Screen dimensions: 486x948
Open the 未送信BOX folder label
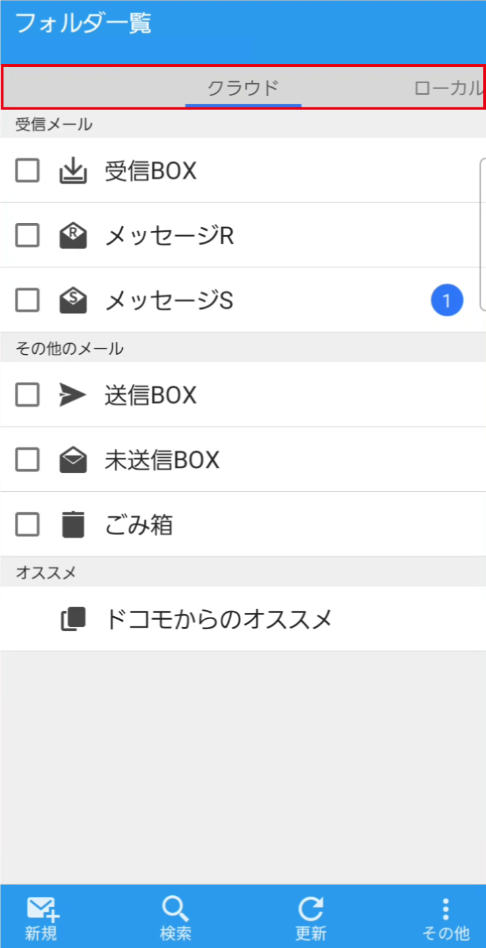162,459
